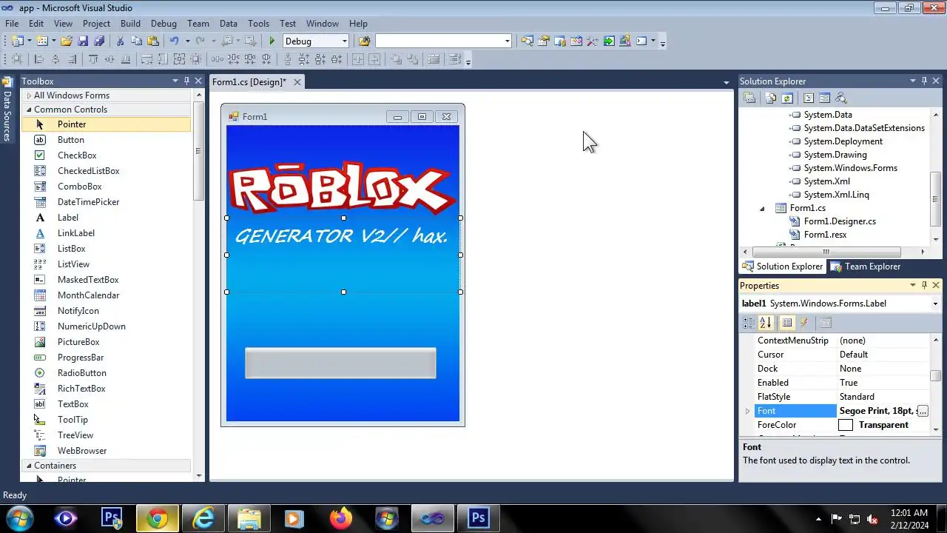
Task: Click the Start button on taskbar
Action: pos(19,519)
